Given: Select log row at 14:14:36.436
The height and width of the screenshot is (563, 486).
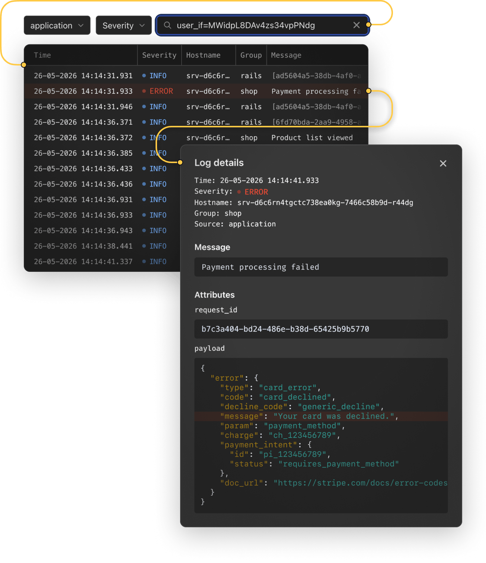Looking at the screenshot, I should pyautogui.click(x=102, y=184).
